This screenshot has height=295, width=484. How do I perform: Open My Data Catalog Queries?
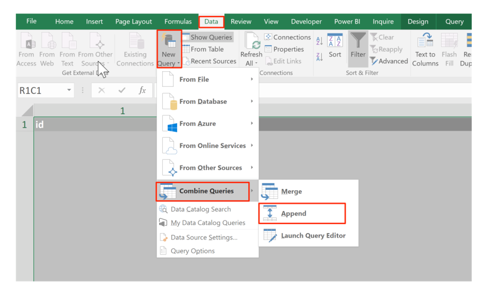coord(208,223)
